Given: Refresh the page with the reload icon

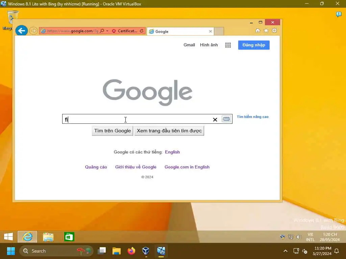Looking at the screenshot, I should click(142, 31).
